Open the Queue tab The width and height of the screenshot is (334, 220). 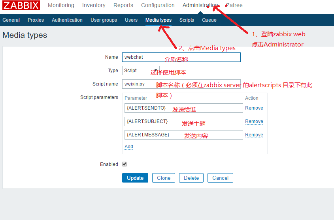[x=209, y=20]
